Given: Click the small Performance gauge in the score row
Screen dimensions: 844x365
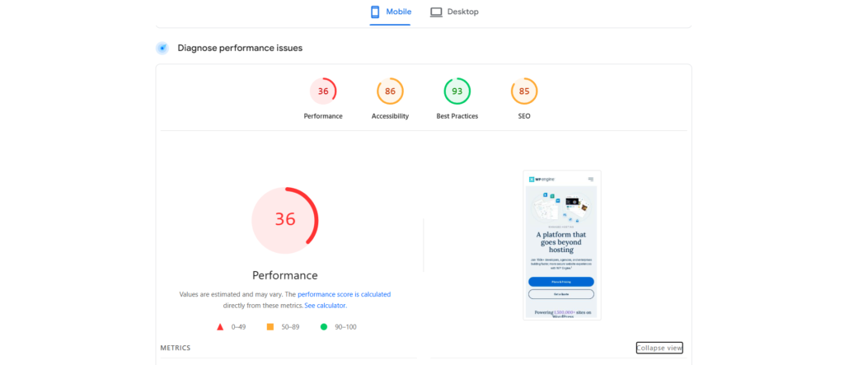Looking at the screenshot, I should point(323,91).
